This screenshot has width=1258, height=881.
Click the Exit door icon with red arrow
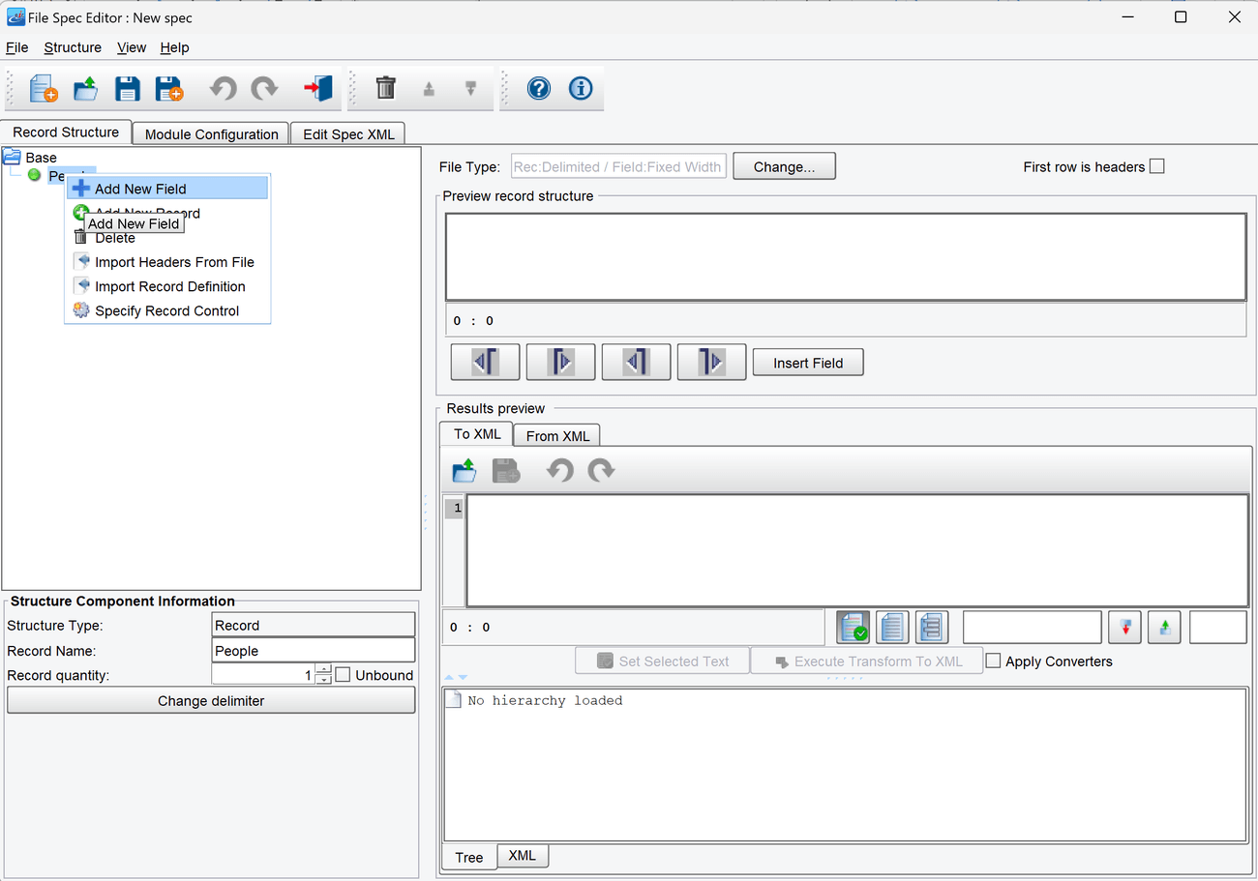(317, 89)
